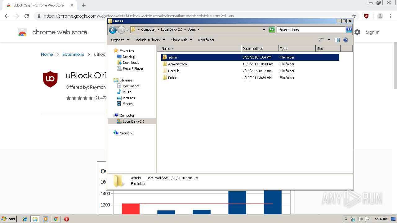Click the Explorer Back arrow button
Image resolution: width=397 pixels, height=223 pixels.
pos(113,30)
